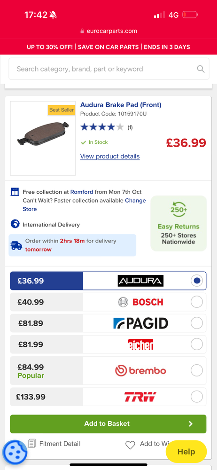The image size is (217, 470).
Task: Tap the search magnifier icon
Action: click(201, 69)
